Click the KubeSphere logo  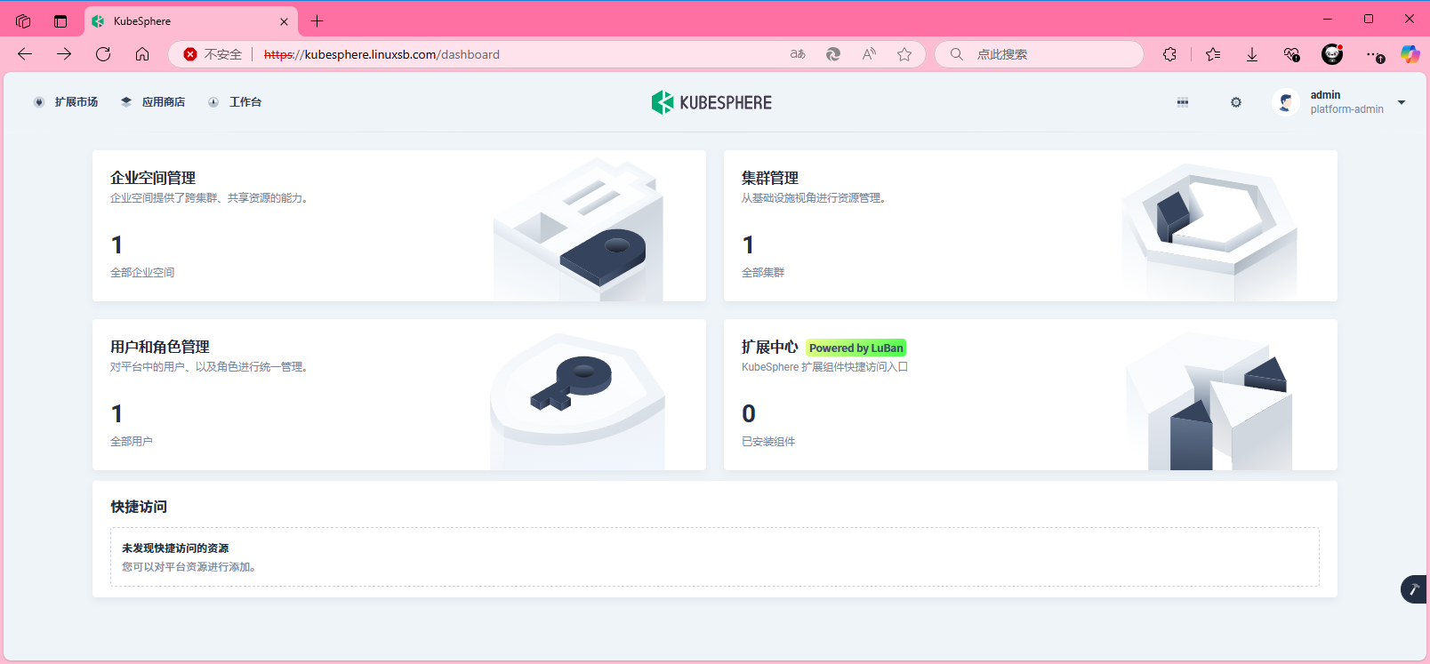point(711,102)
